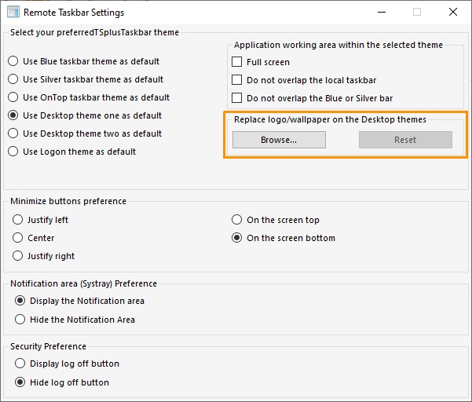Select Use Blue taskbar theme as default
The image size is (472, 402).
pyautogui.click(x=13, y=61)
